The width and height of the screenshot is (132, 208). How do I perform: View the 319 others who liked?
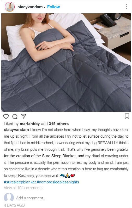click(x=59, y=124)
